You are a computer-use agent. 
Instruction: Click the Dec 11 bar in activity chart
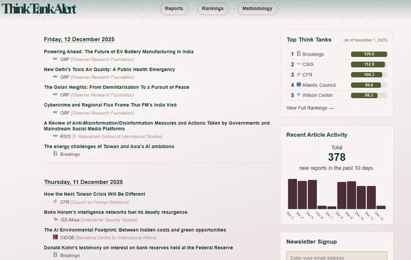point(371,197)
